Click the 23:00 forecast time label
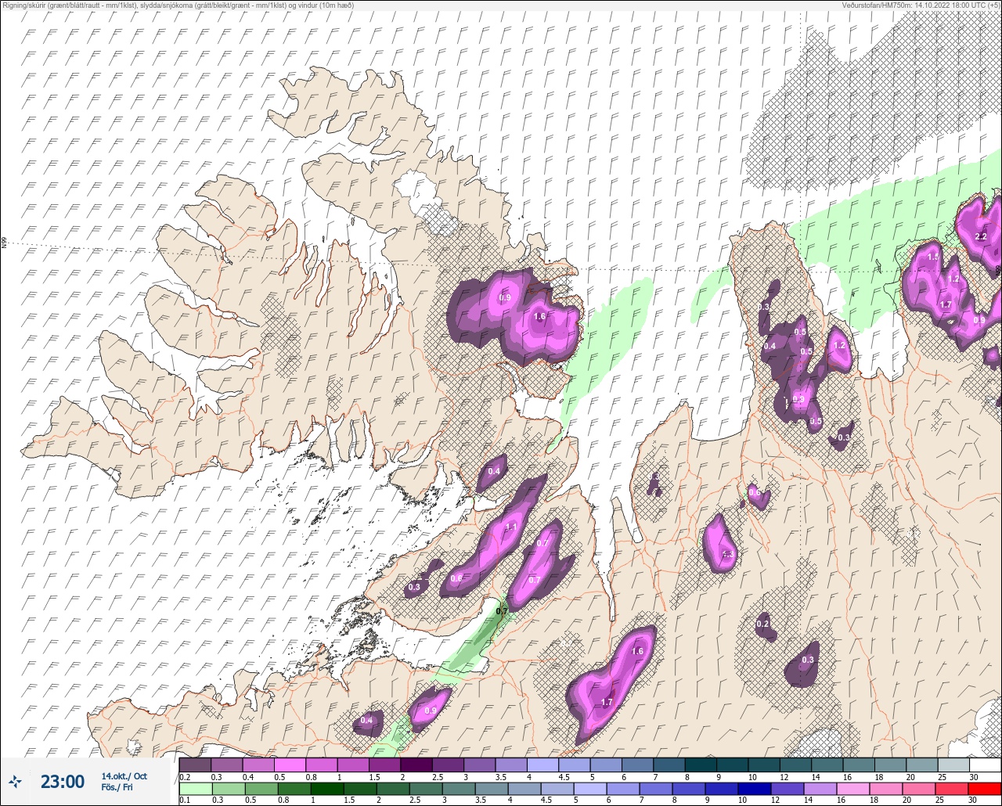The image size is (1002, 806). (63, 781)
